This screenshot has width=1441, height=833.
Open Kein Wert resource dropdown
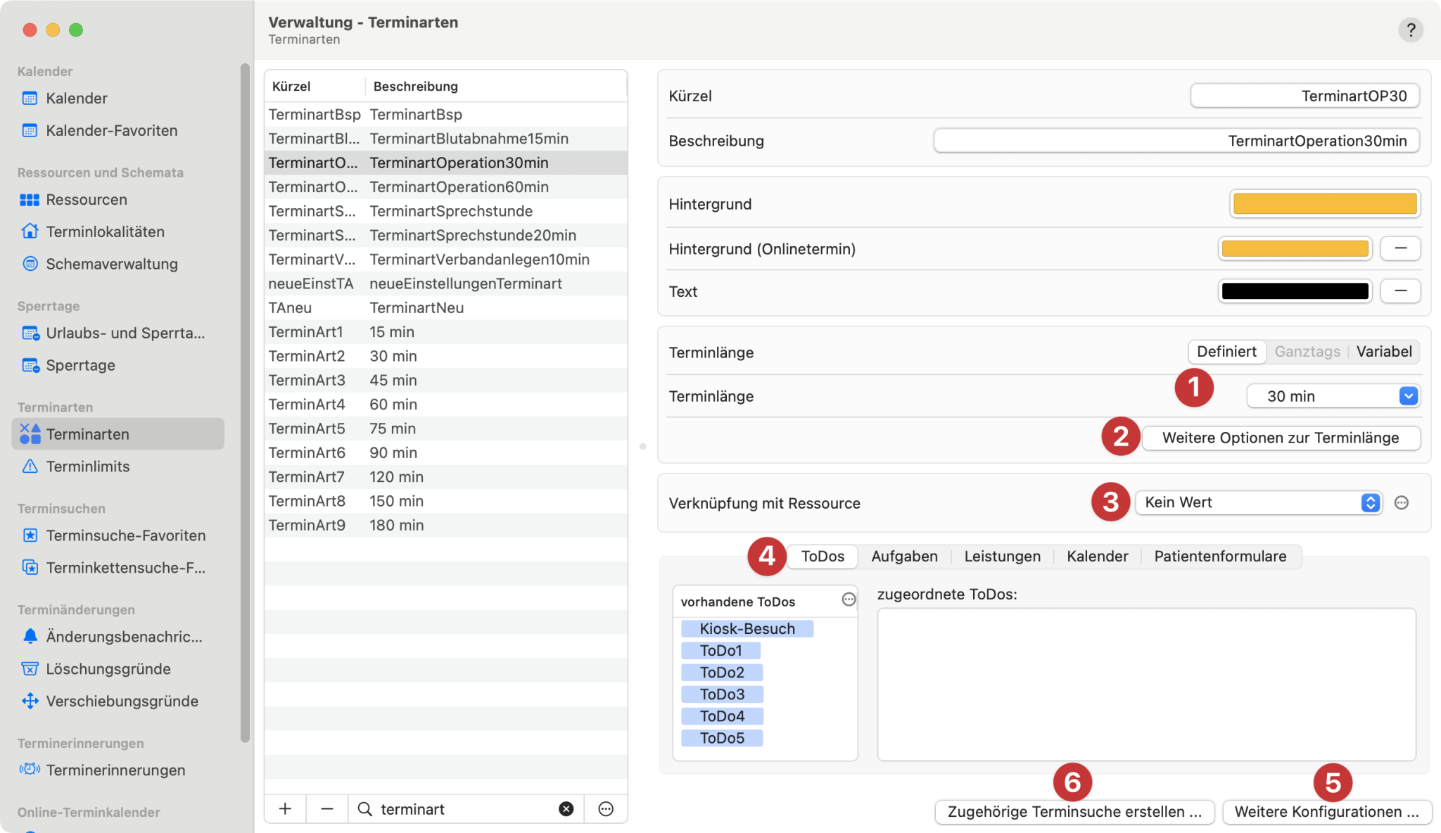click(x=1258, y=502)
